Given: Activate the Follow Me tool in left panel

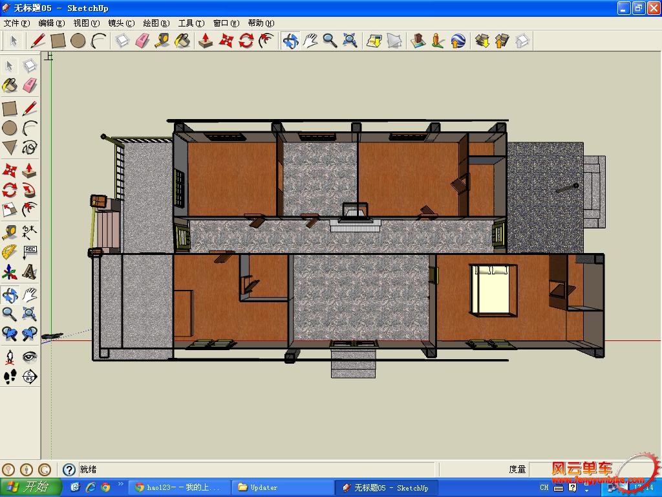Looking at the screenshot, I should 30,190.
